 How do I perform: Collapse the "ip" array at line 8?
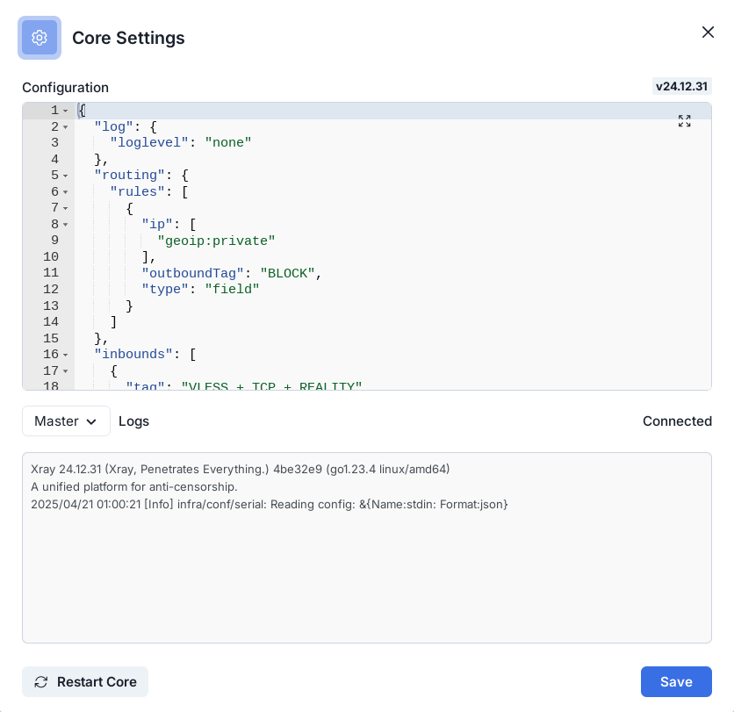pyautogui.click(x=66, y=225)
